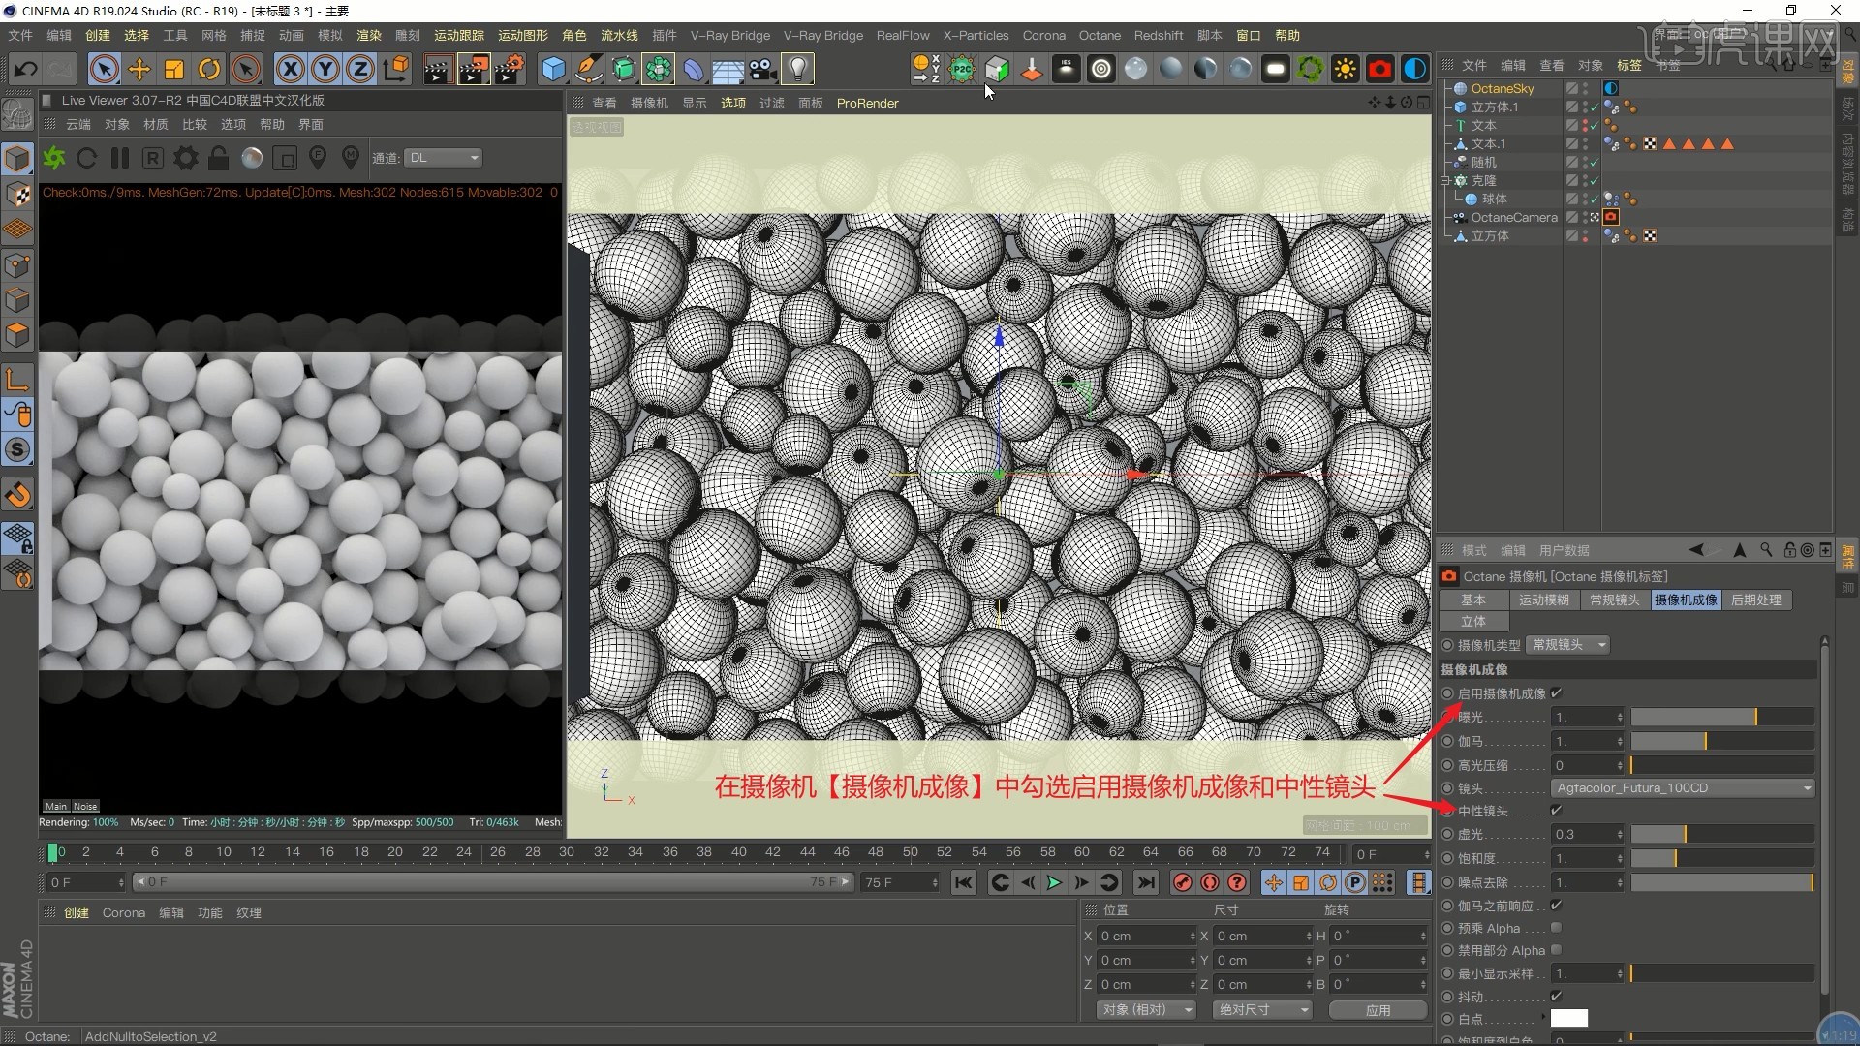Viewport: 1860px width, 1046px height.
Task: Collapse the 克隆 tree item
Action: coord(1445,181)
